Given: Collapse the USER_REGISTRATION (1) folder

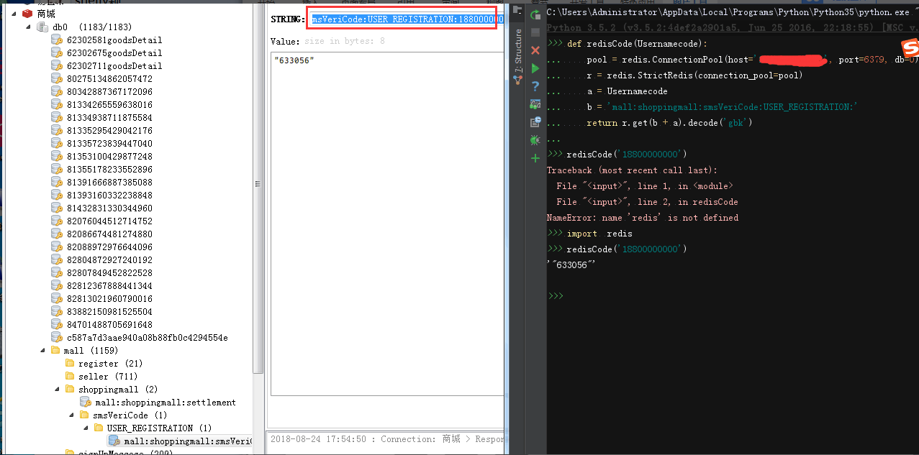Looking at the screenshot, I should point(86,428).
